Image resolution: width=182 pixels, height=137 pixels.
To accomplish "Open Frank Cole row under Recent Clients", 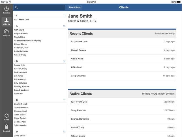I will (x=122, y=41).
